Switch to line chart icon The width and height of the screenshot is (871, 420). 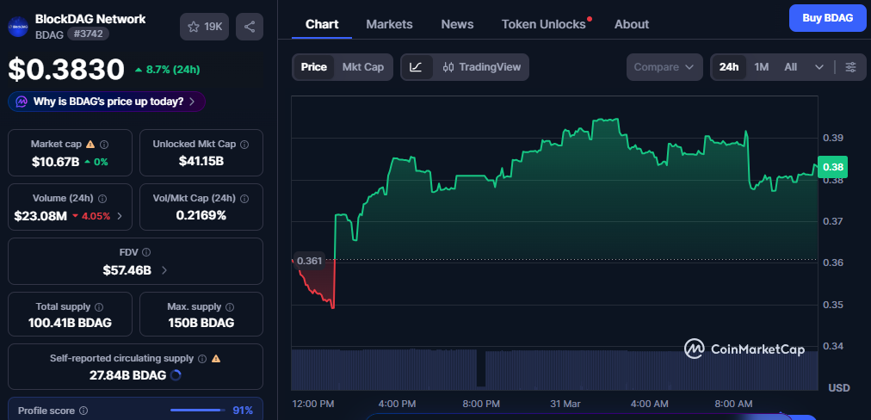pos(416,67)
